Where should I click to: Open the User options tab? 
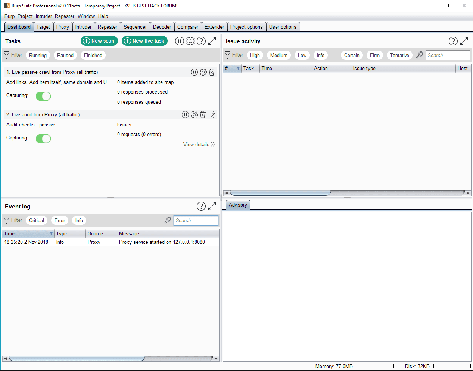coord(283,27)
